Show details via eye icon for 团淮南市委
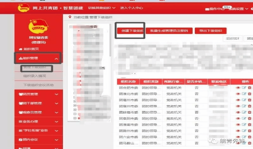 [x=238, y=124]
